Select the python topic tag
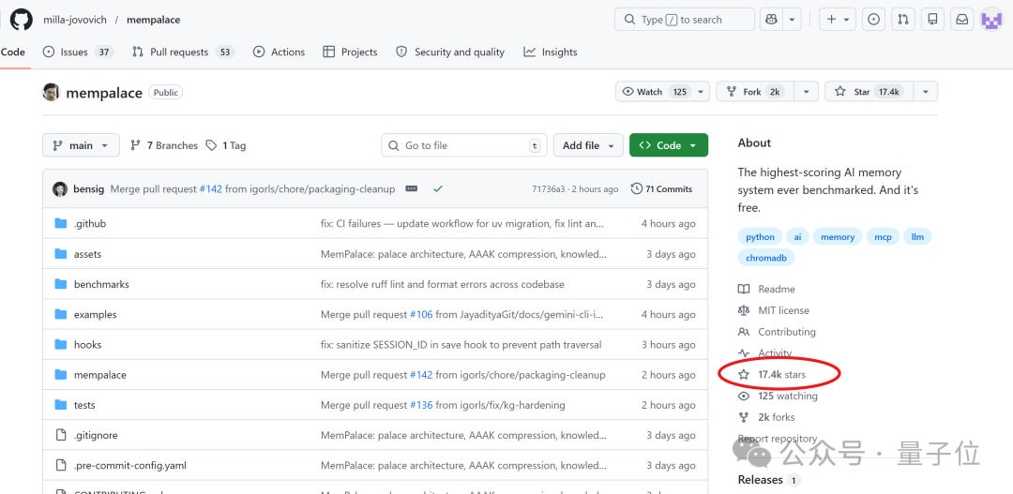Image resolution: width=1013 pixels, height=494 pixels. (761, 237)
